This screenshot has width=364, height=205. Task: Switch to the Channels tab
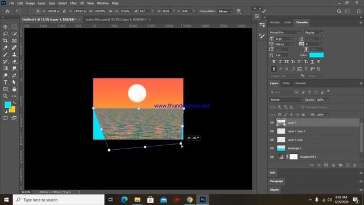(300, 83)
